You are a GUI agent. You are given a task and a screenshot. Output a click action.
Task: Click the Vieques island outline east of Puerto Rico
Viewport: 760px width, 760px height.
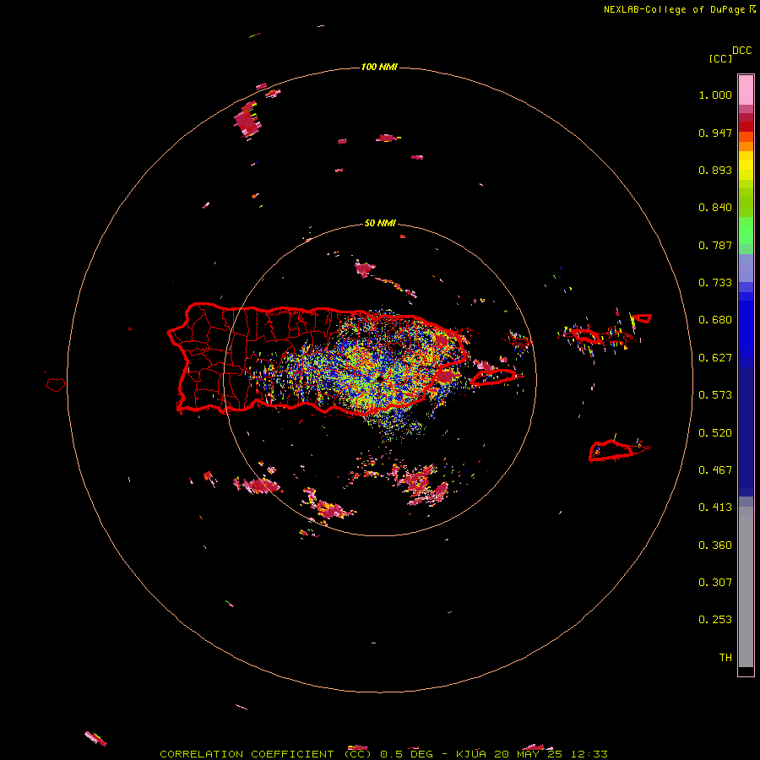493,377
